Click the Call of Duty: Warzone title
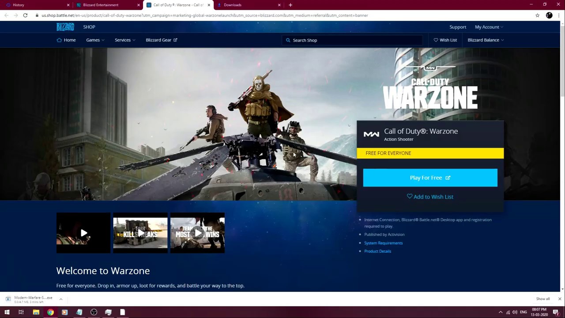Image resolution: width=565 pixels, height=318 pixels. (x=421, y=131)
